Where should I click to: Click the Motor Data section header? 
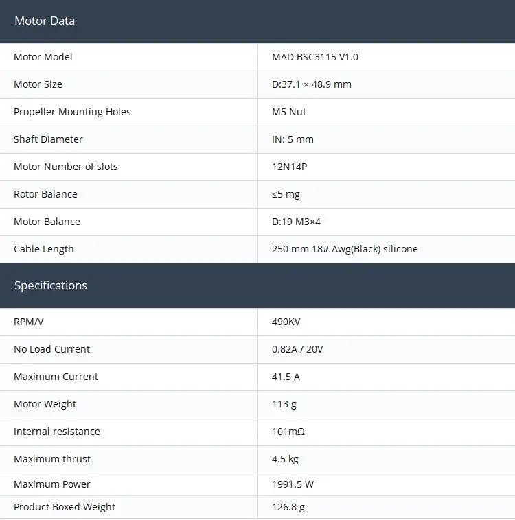click(45, 21)
